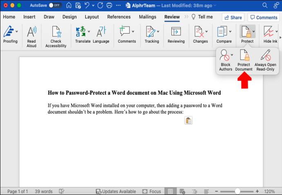Undo the last action

(x=87, y=5)
